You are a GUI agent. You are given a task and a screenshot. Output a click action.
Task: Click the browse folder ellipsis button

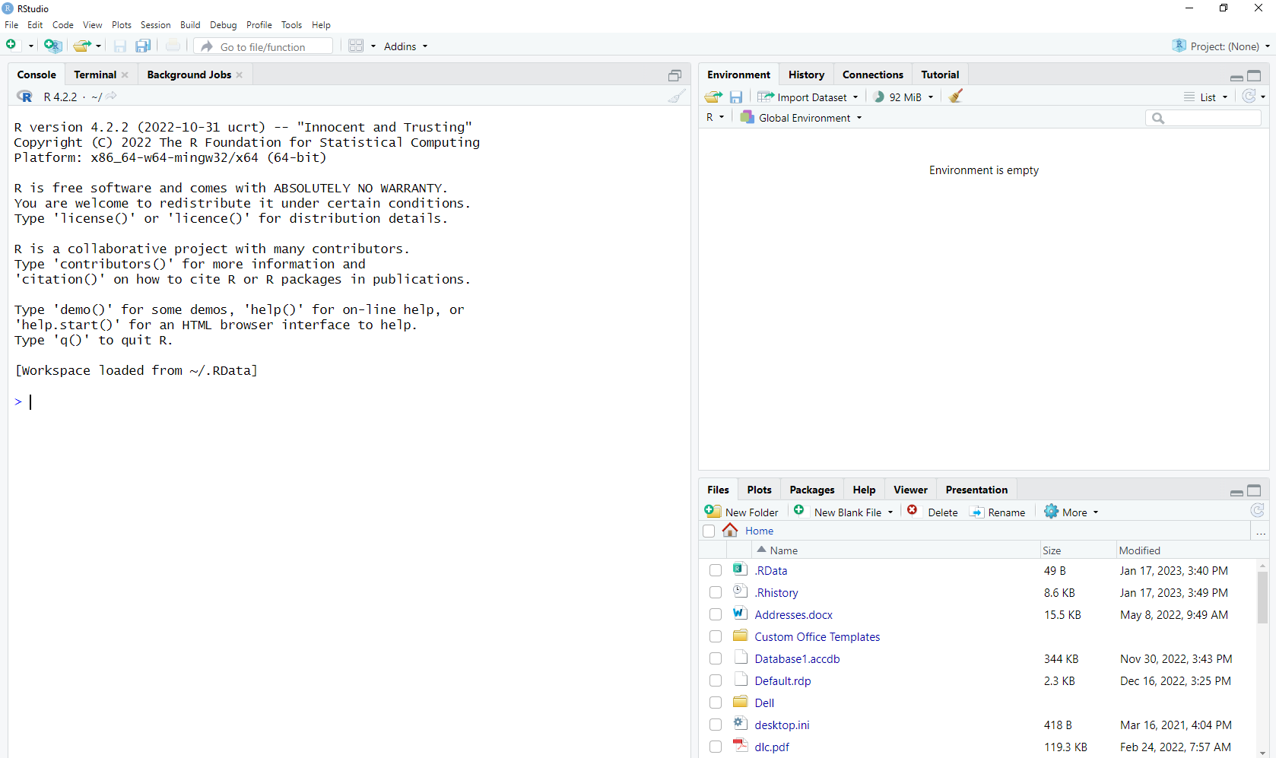[x=1261, y=531]
